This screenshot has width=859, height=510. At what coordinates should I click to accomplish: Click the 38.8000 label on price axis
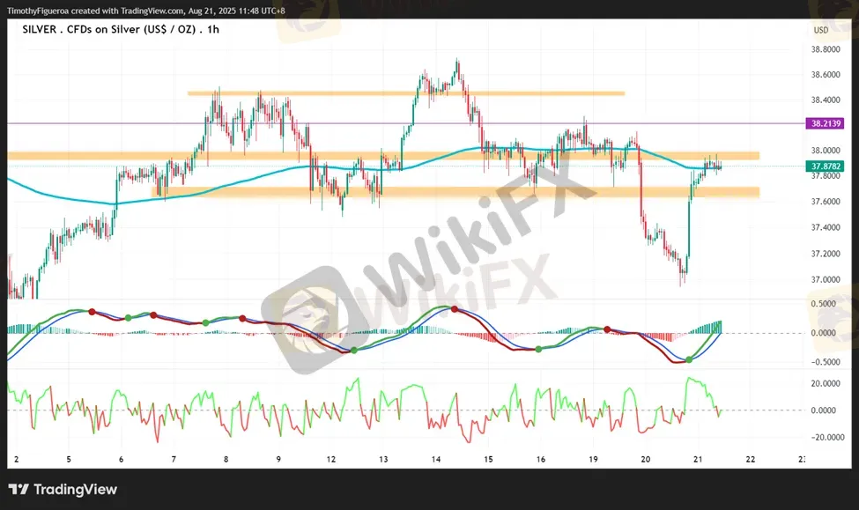point(826,49)
